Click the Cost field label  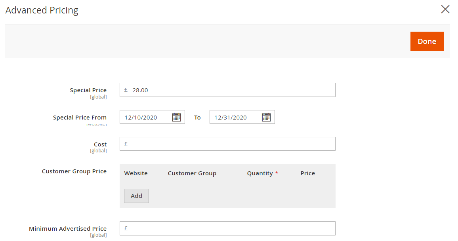click(x=100, y=144)
